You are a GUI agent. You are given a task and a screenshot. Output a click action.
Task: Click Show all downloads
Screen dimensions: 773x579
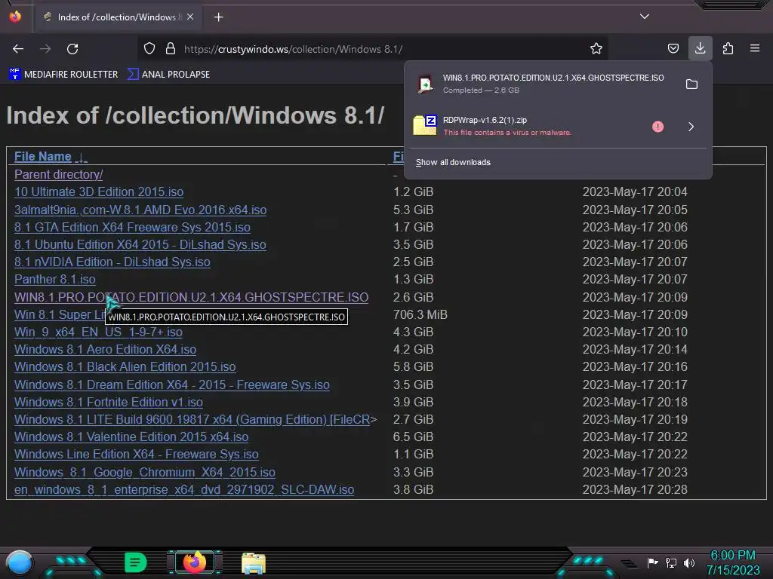pos(453,163)
